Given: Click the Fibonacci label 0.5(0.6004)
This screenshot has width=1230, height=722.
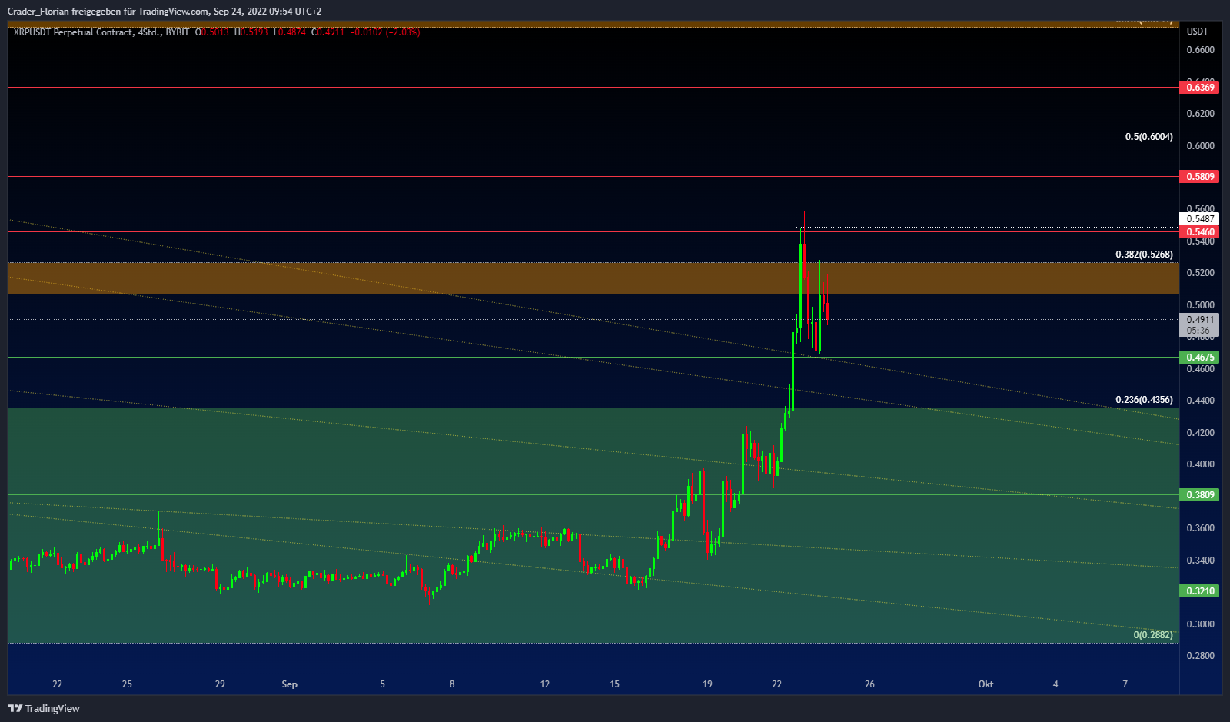Looking at the screenshot, I should (1149, 137).
